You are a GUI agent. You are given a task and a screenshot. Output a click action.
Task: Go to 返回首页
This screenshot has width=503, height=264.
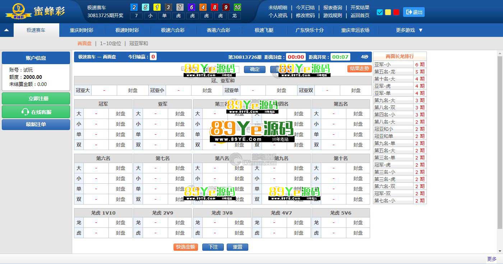point(360,15)
